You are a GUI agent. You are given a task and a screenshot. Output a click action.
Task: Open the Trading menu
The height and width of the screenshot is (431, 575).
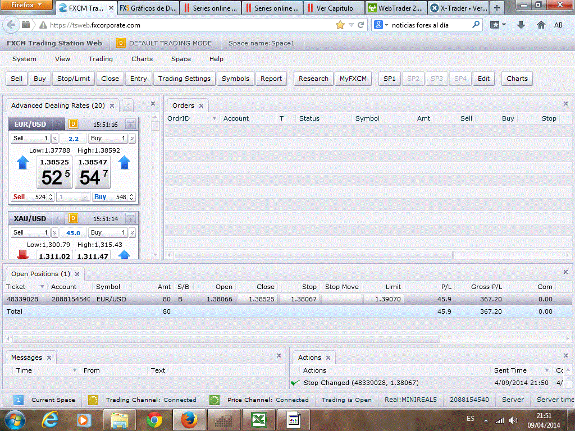coord(101,58)
